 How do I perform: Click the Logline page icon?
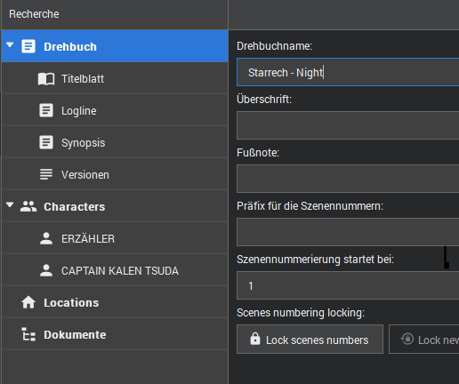click(x=46, y=110)
